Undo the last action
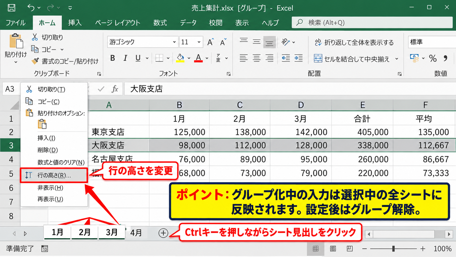This screenshot has height=257, width=456. click(31, 8)
